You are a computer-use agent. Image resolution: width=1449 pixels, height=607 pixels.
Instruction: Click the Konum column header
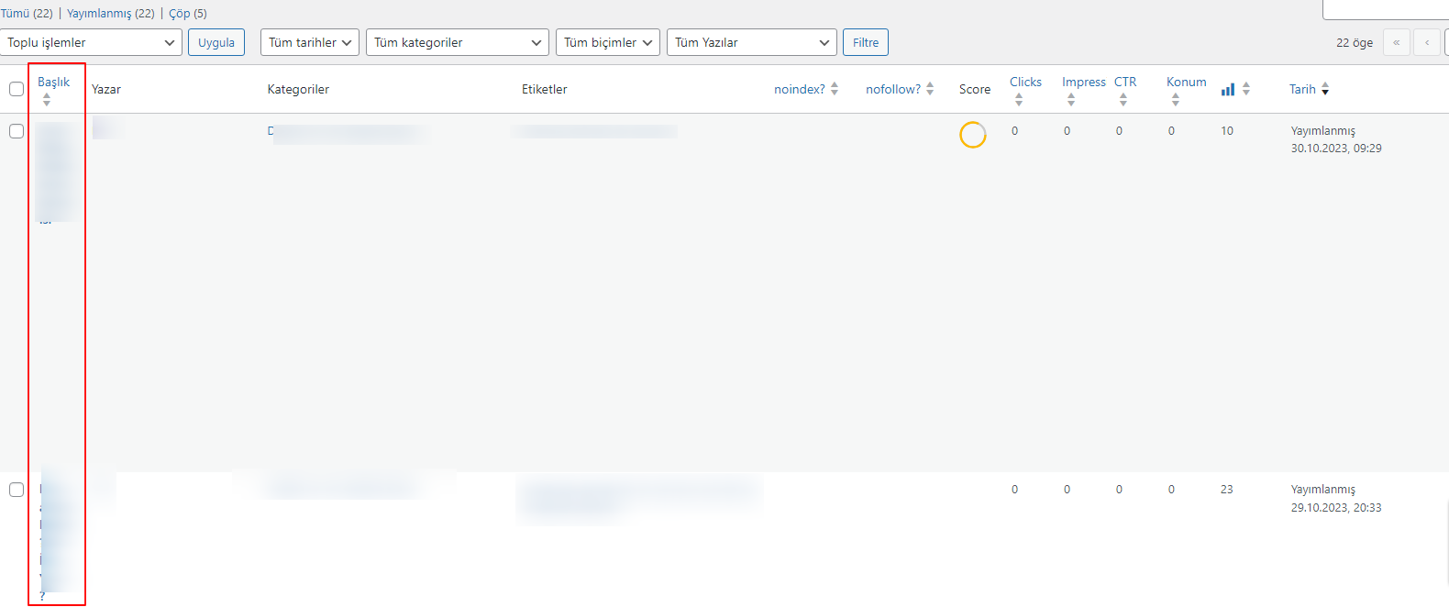click(x=1187, y=82)
